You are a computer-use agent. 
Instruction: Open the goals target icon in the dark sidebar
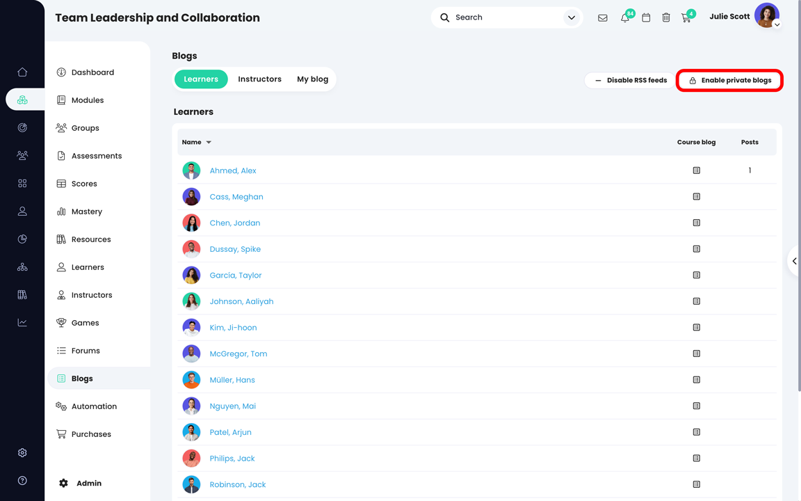(x=22, y=128)
